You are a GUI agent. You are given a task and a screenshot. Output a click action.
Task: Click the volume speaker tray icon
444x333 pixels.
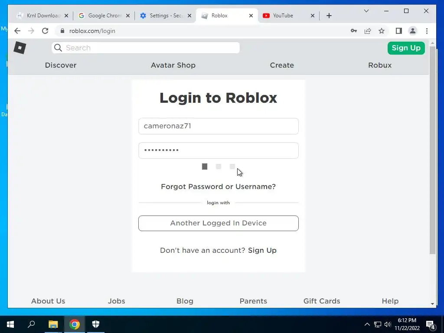pos(387,324)
